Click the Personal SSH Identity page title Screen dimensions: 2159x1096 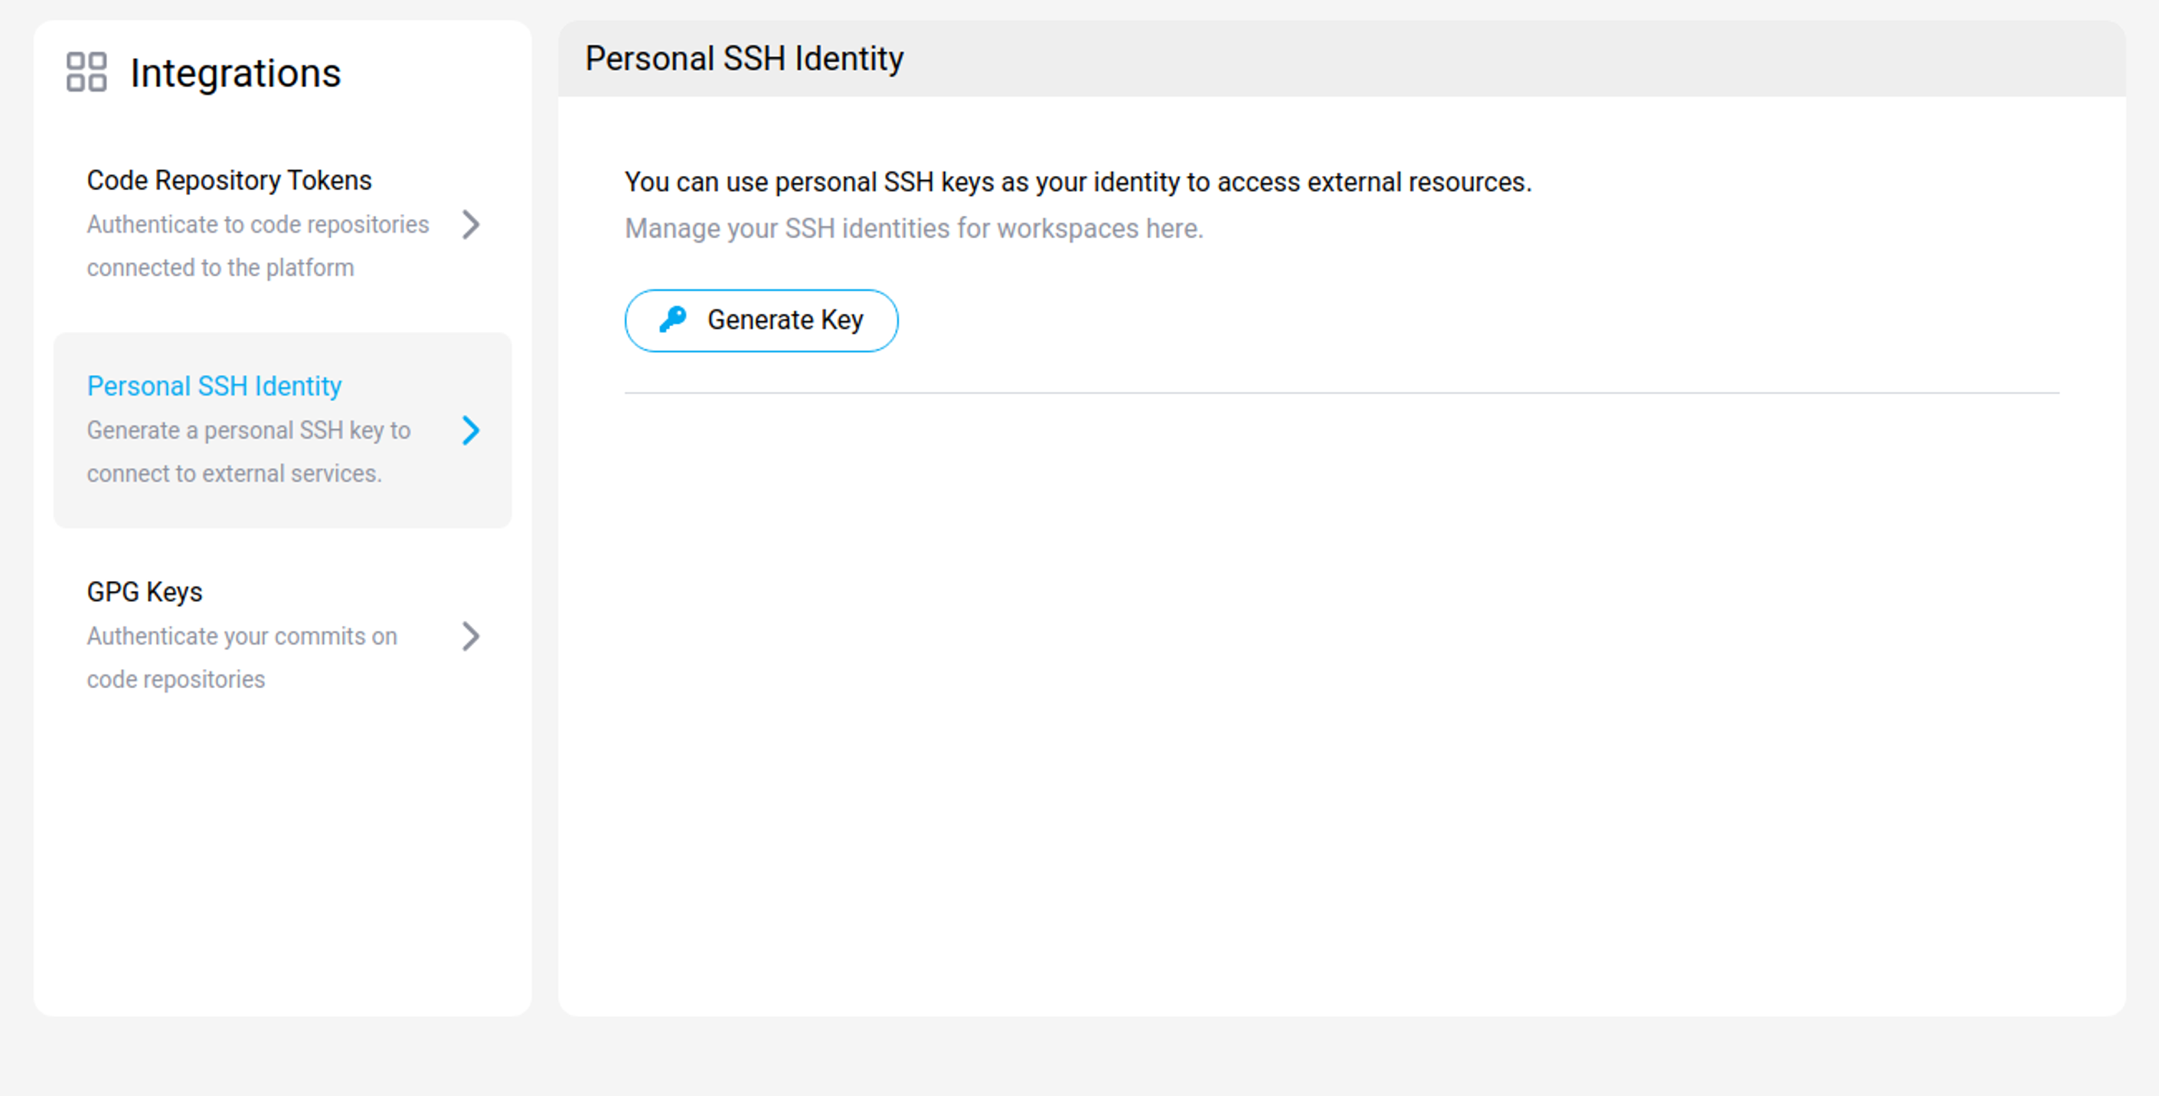point(744,58)
